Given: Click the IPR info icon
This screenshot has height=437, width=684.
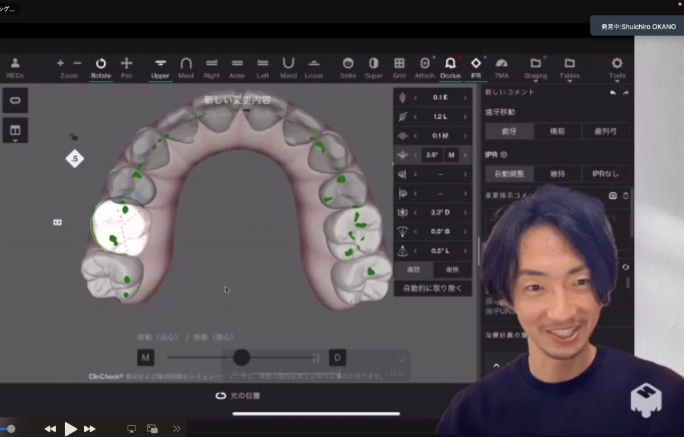Looking at the screenshot, I should pyautogui.click(x=504, y=155).
